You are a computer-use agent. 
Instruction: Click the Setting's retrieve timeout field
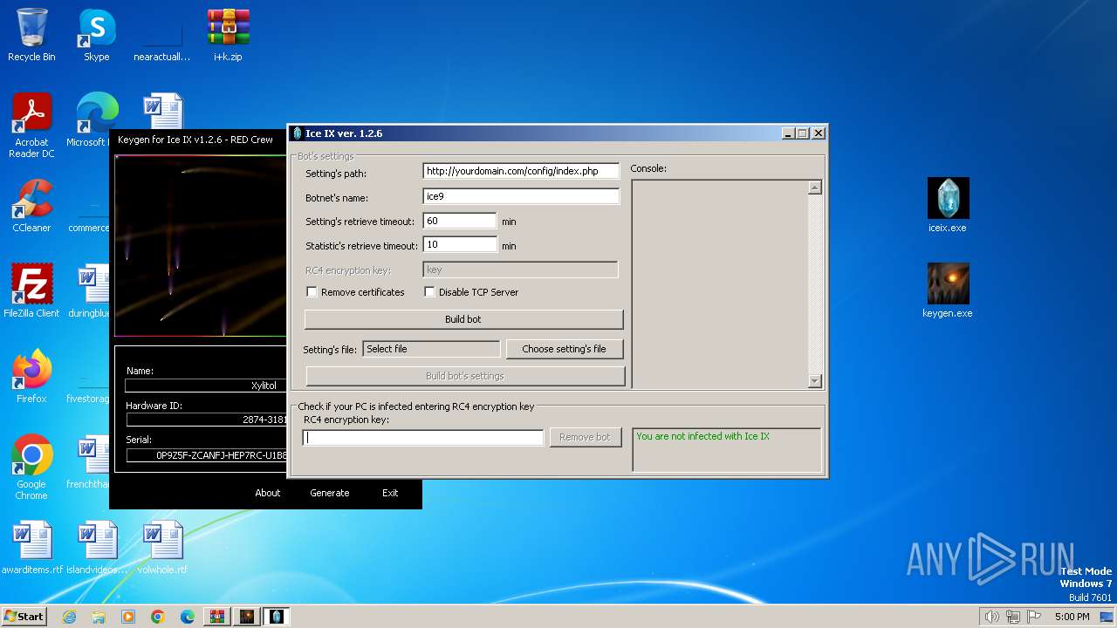tap(460, 222)
